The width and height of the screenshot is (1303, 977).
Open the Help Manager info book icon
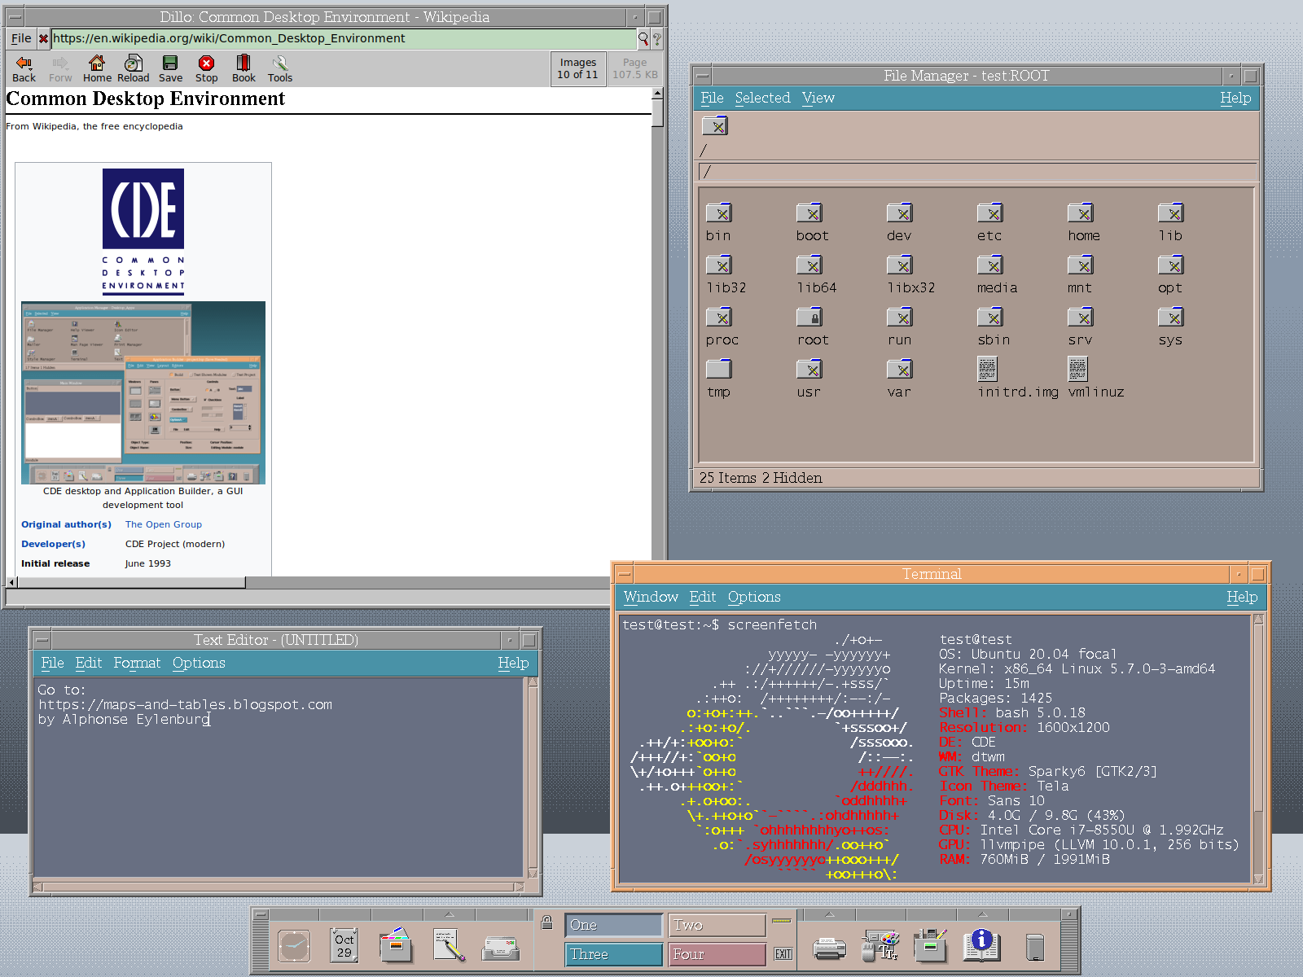(982, 945)
